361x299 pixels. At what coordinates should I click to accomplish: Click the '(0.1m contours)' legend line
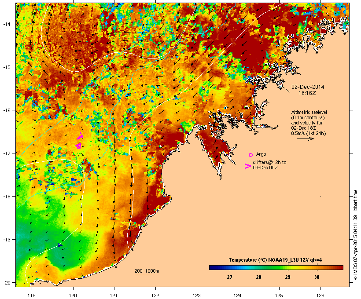pyautogui.click(x=308, y=117)
